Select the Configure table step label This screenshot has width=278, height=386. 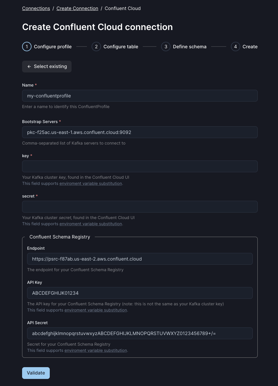point(121,47)
